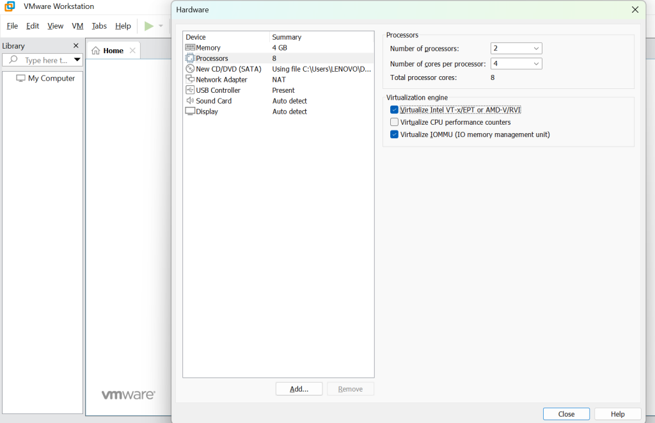Click the Network Adapter icon
The height and width of the screenshot is (423, 655).
tap(190, 79)
